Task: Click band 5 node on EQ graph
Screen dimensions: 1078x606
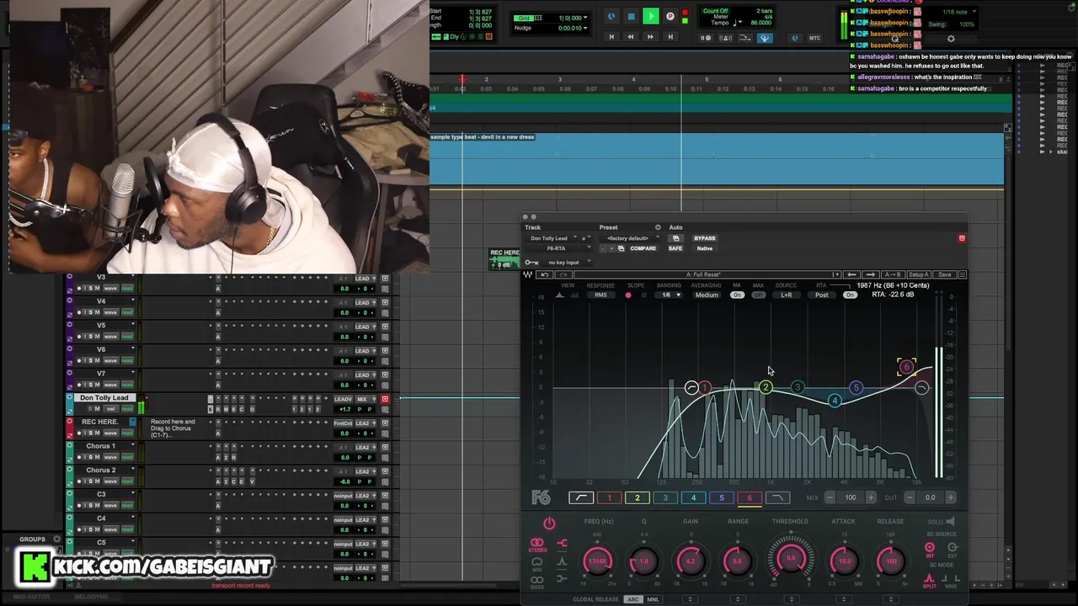Action: coord(856,387)
